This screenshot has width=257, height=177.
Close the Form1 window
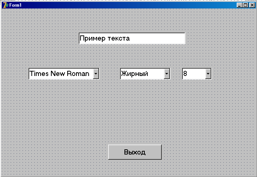point(252,5)
